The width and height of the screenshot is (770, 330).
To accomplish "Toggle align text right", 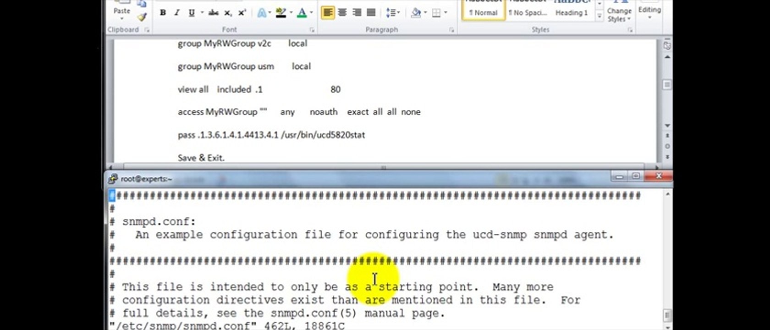I will coord(357,12).
